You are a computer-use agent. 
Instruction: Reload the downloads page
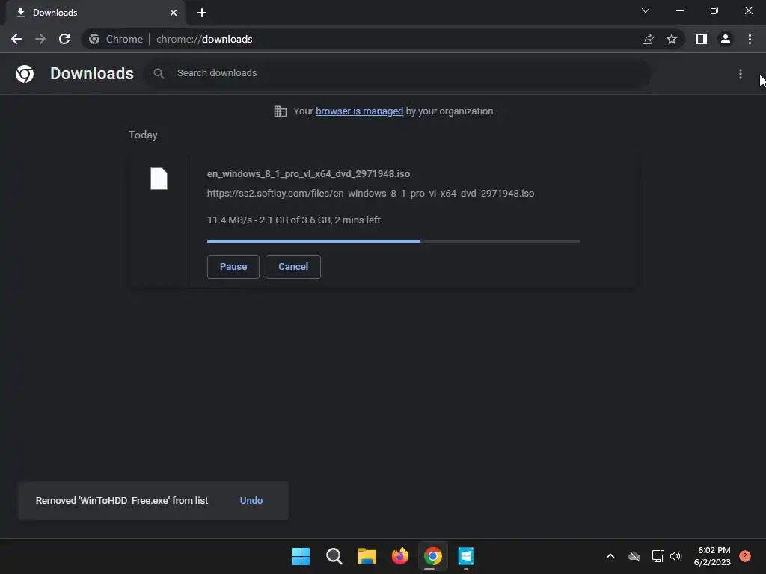(x=64, y=39)
